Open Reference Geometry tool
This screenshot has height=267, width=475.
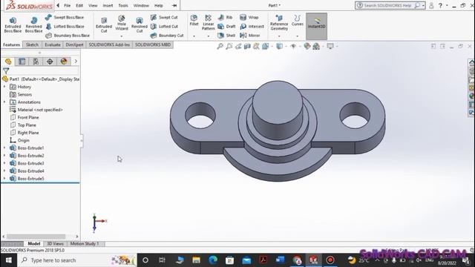pyautogui.click(x=279, y=22)
